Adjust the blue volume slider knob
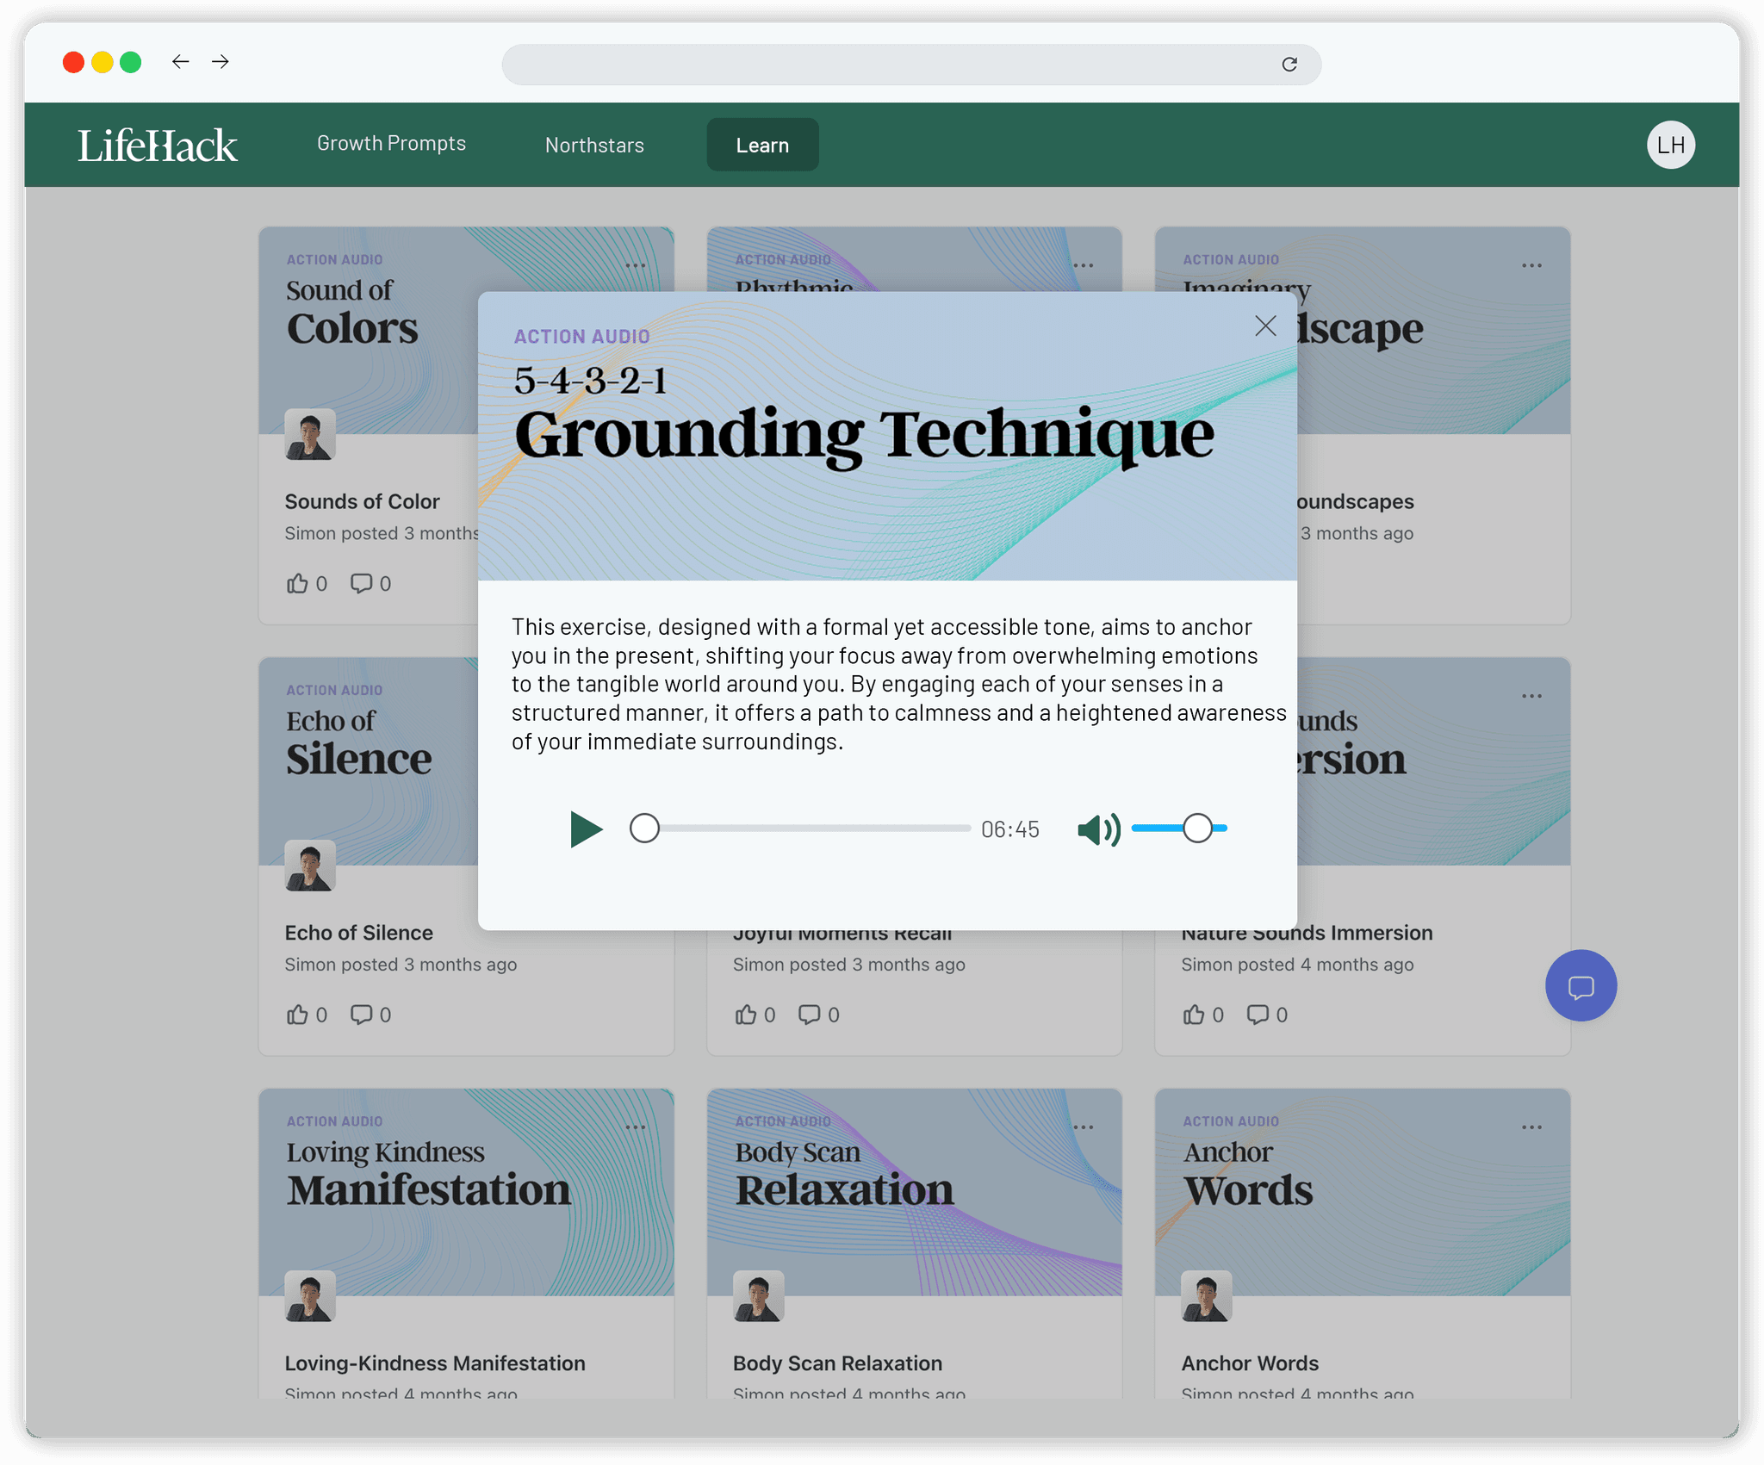Viewport: 1764px width, 1465px height. coord(1197,829)
